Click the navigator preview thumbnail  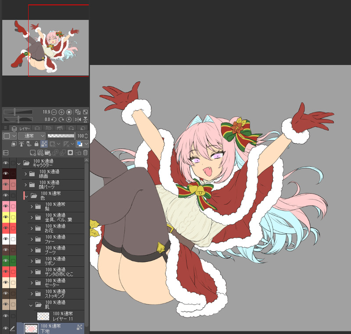[x=46, y=48]
